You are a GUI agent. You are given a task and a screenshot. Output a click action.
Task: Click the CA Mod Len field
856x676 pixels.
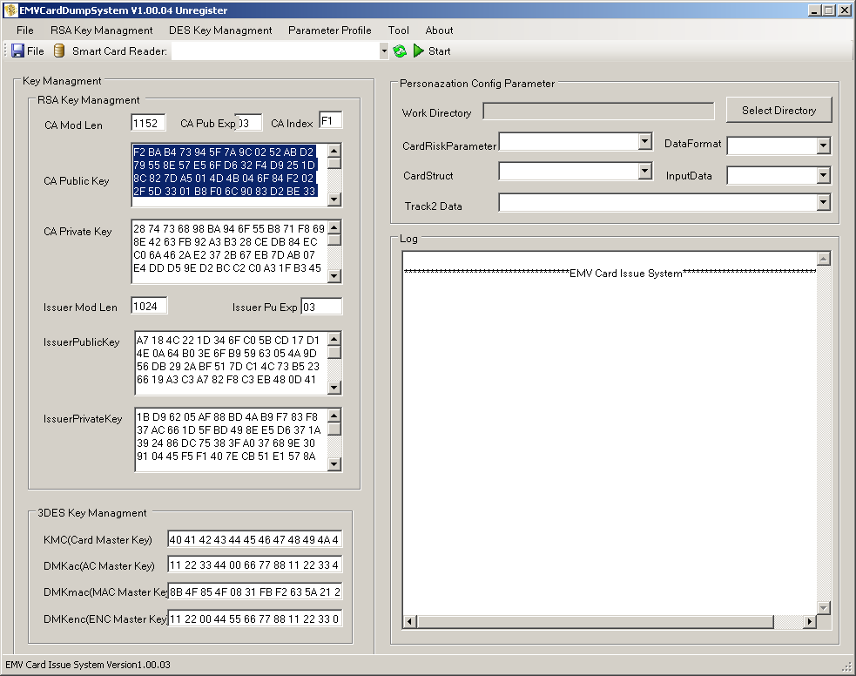coord(148,125)
